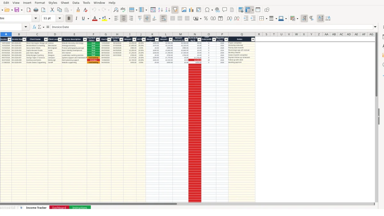Insert a comment
The image size is (384, 216).
tap(225, 10)
